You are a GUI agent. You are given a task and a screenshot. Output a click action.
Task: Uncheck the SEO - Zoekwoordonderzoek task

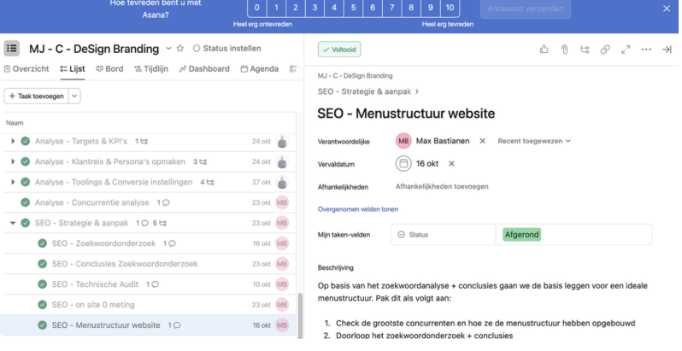(x=43, y=243)
